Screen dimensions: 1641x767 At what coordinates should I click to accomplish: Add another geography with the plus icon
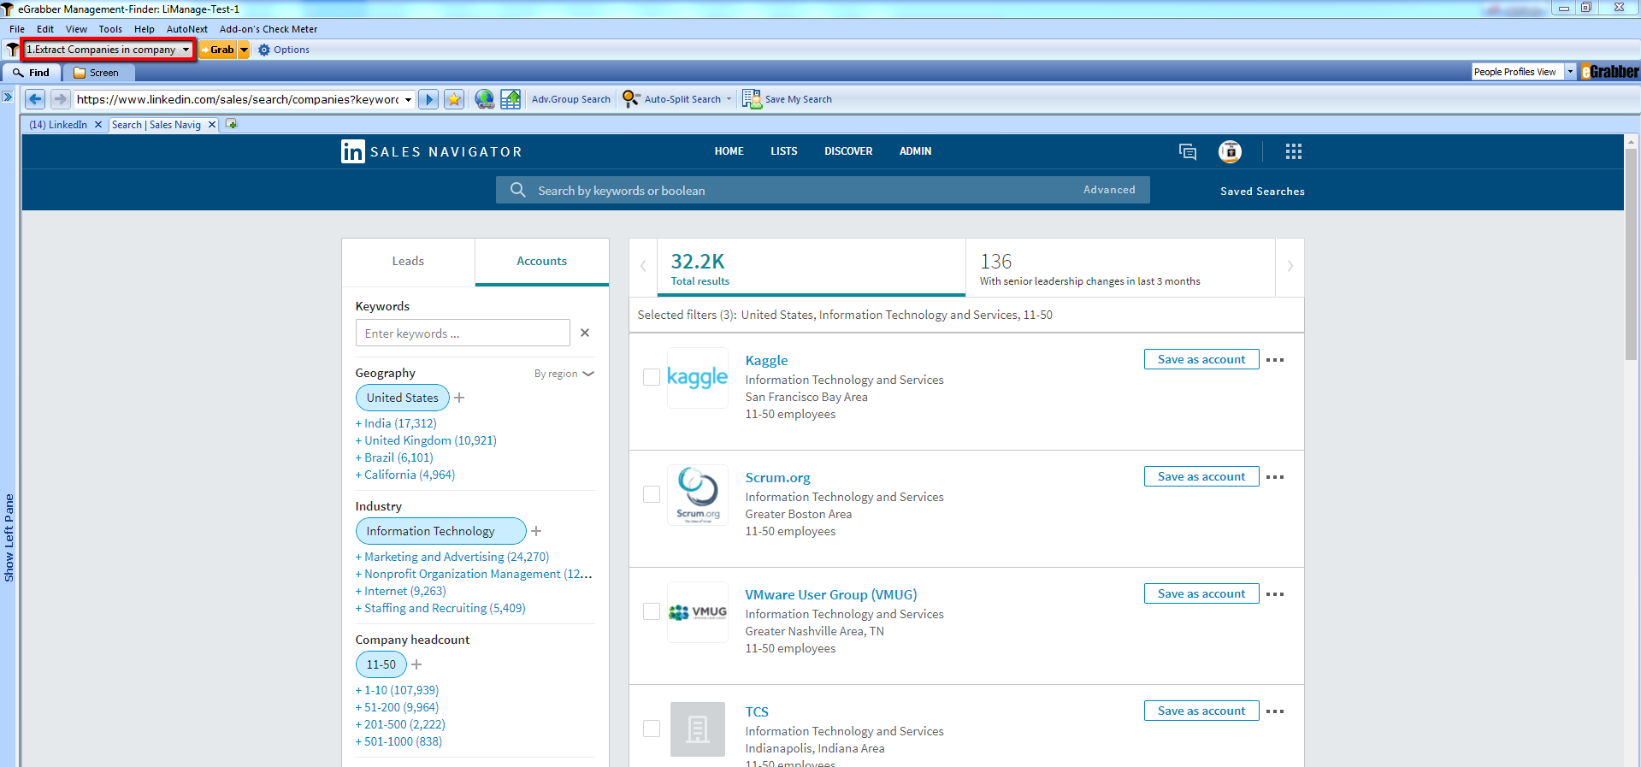pos(459,398)
